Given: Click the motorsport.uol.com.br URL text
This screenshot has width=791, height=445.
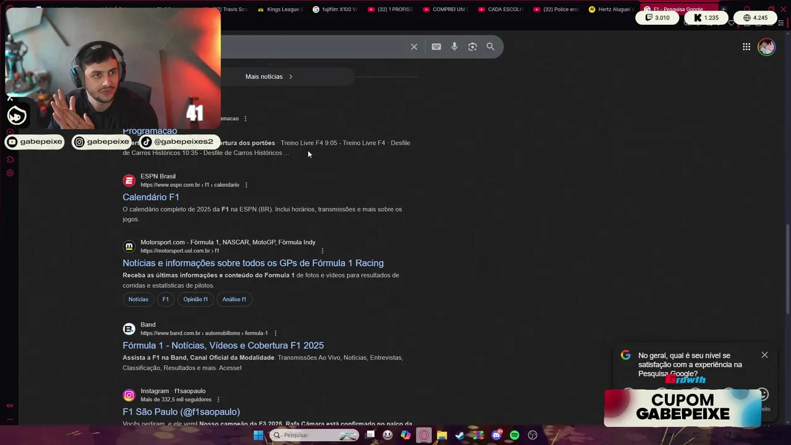Looking at the screenshot, I should pyautogui.click(x=180, y=251).
